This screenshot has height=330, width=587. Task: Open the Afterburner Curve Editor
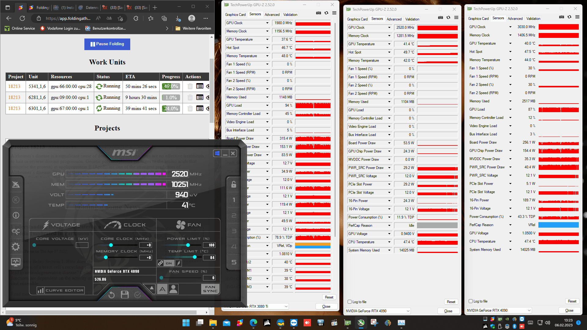pyautogui.click(x=61, y=290)
